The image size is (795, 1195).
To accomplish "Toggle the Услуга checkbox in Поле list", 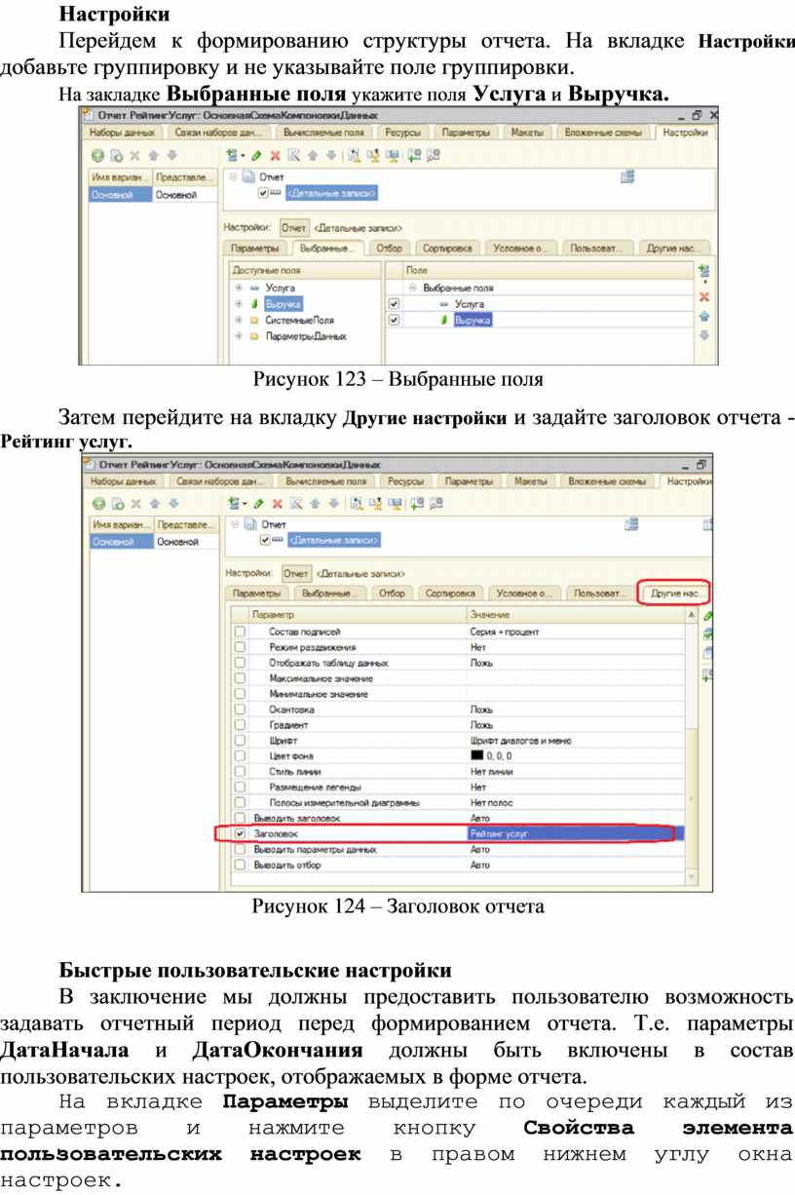I will (x=394, y=304).
